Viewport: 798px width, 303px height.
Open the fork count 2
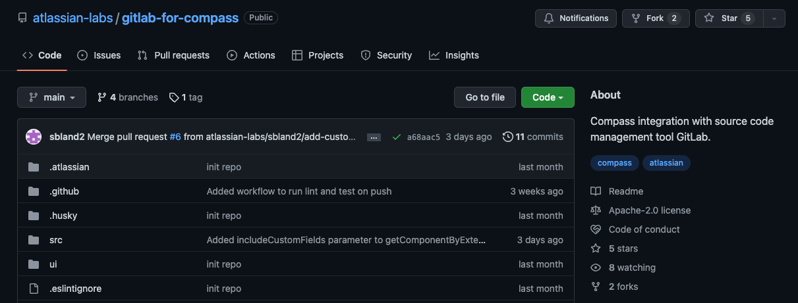(673, 18)
